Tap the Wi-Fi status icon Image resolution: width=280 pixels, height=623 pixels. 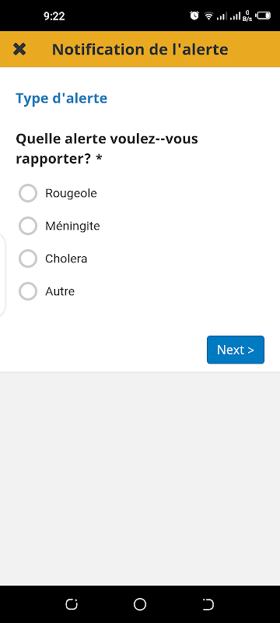pos(208,16)
